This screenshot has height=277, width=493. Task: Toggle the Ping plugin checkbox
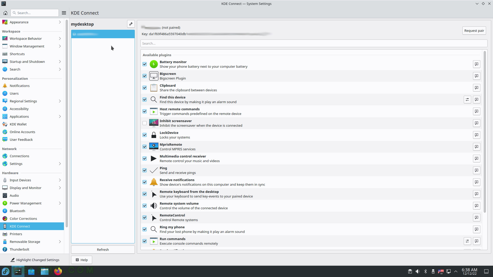coord(145,170)
